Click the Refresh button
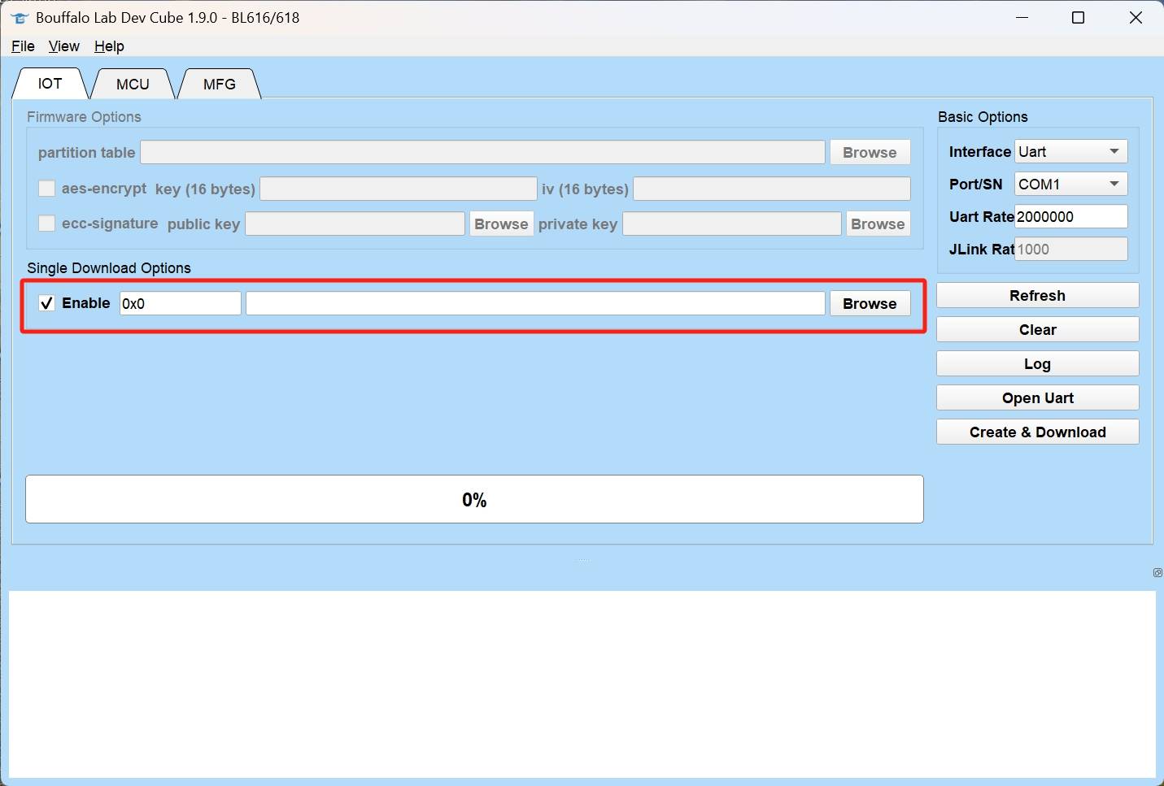 (1037, 296)
